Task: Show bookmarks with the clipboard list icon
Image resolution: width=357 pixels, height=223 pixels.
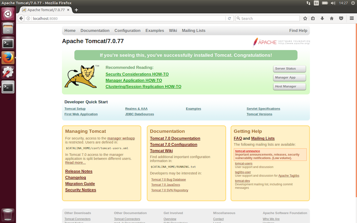Action: (x=313, y=19)
